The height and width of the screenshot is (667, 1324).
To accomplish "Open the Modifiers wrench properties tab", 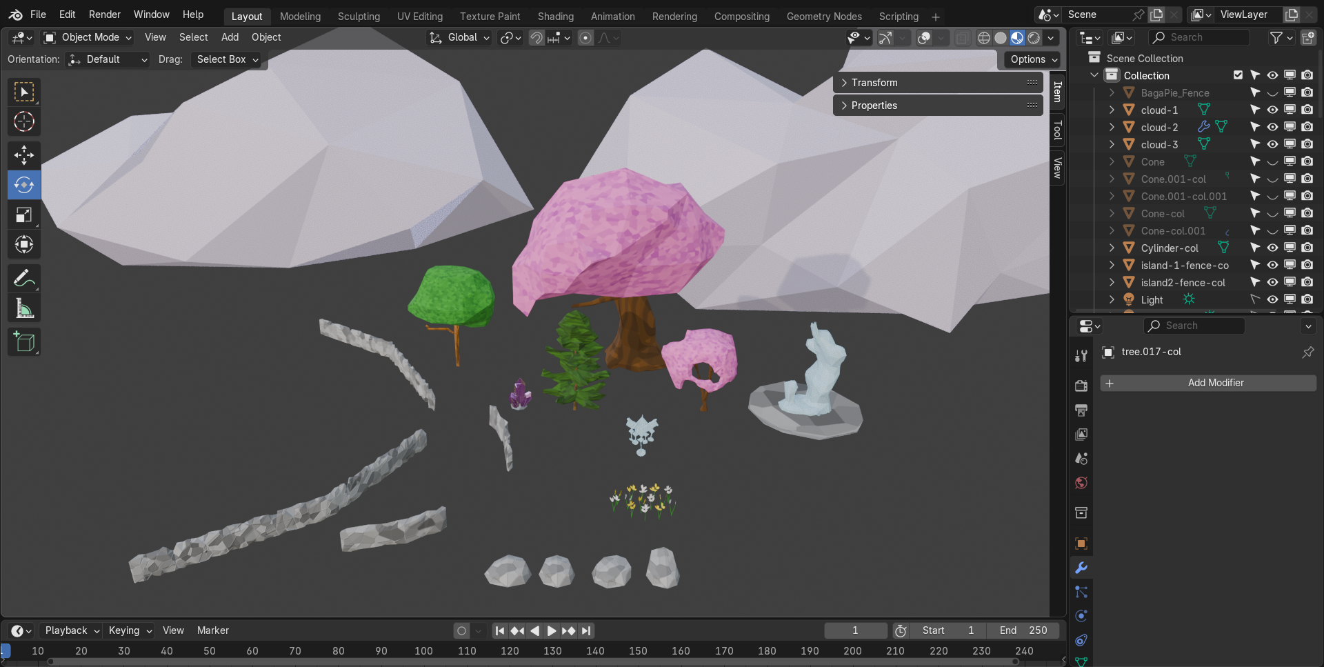I will (1081, 568).
